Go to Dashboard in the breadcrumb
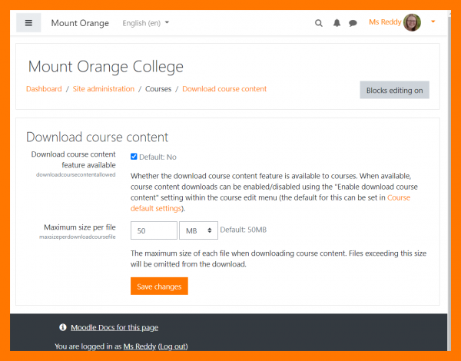Viewport: 461px width, 361px height. (x=44, y=89)
